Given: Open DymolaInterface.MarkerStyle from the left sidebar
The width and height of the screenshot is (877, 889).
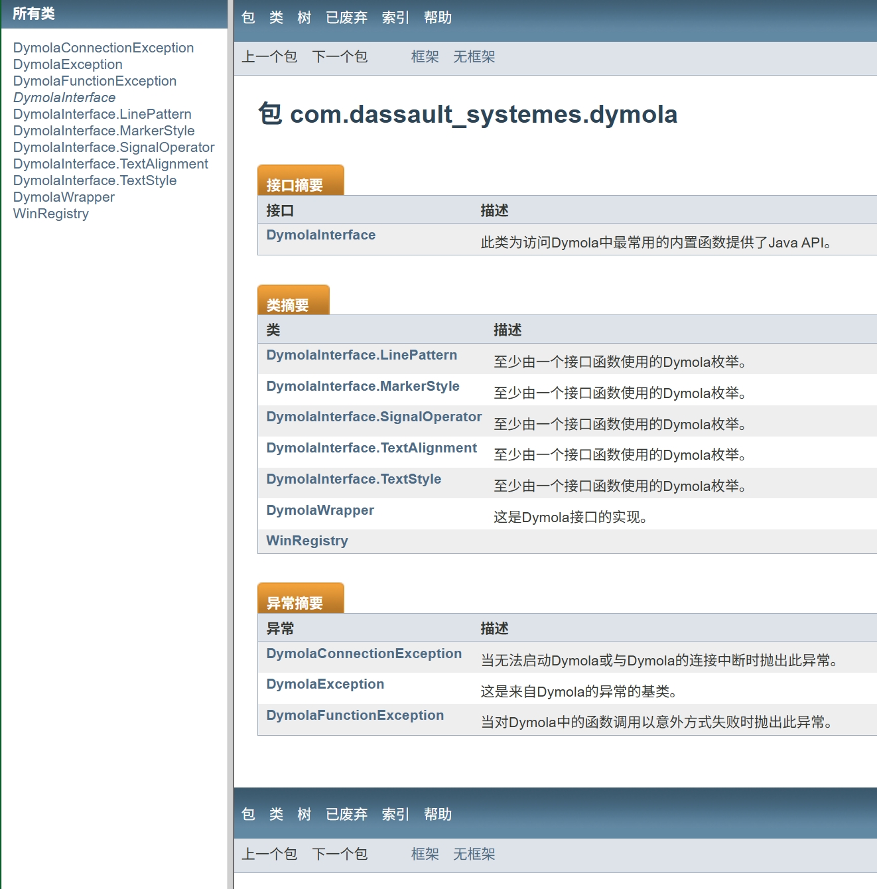Looking at the screenshot, I should (104, 131).
